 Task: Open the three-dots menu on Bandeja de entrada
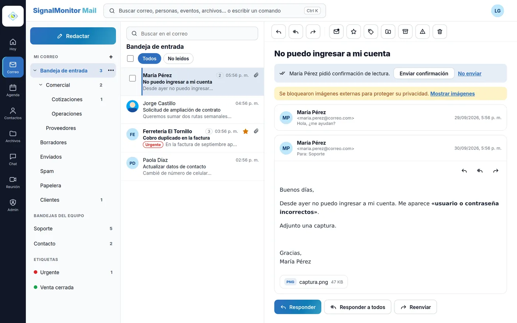coord(111,70)
